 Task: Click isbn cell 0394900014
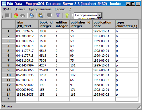(x=27, y=46)
